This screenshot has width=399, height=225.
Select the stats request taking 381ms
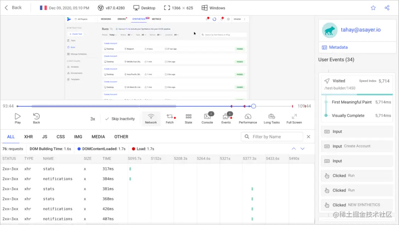click(x=157, y=189)
